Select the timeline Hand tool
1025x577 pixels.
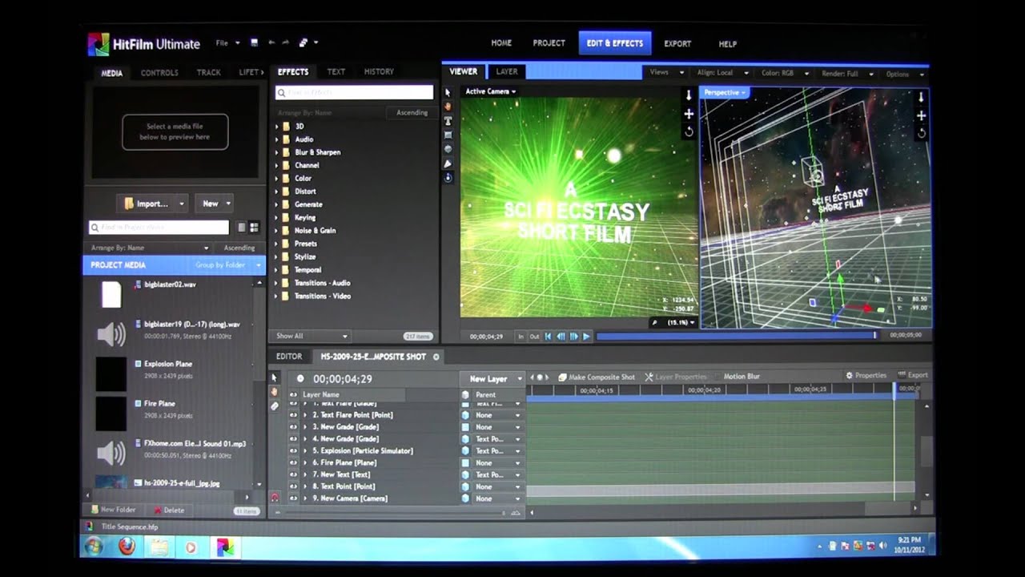(x=274, y=392)
